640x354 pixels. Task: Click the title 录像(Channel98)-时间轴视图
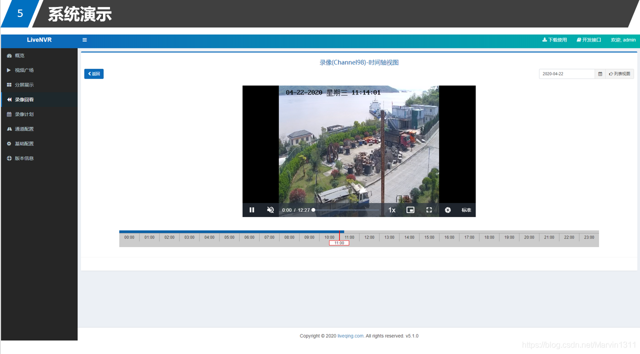tap(359, 62)
